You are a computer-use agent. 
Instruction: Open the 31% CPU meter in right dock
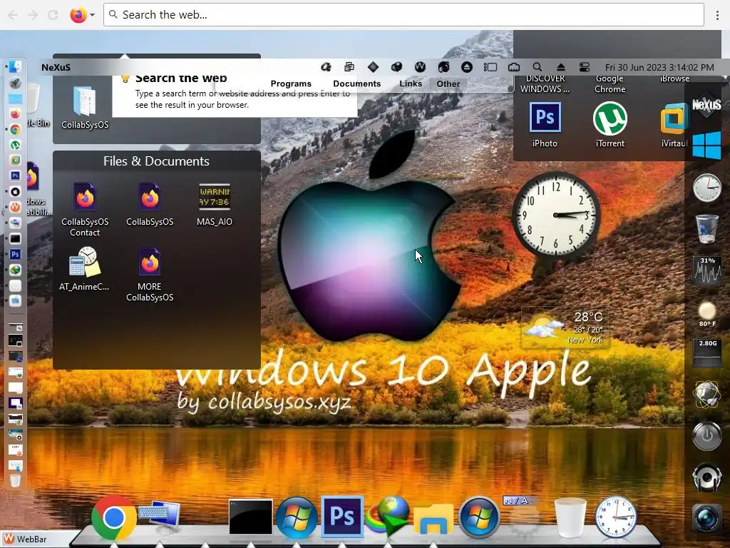[707, 270]
